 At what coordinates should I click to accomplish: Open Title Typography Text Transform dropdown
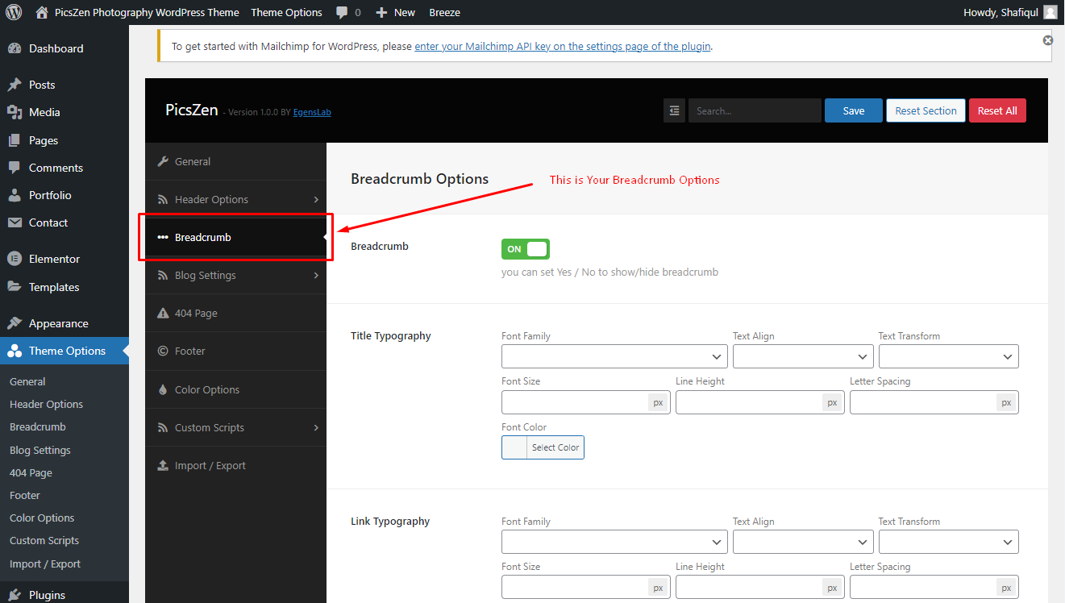(949, 356)
